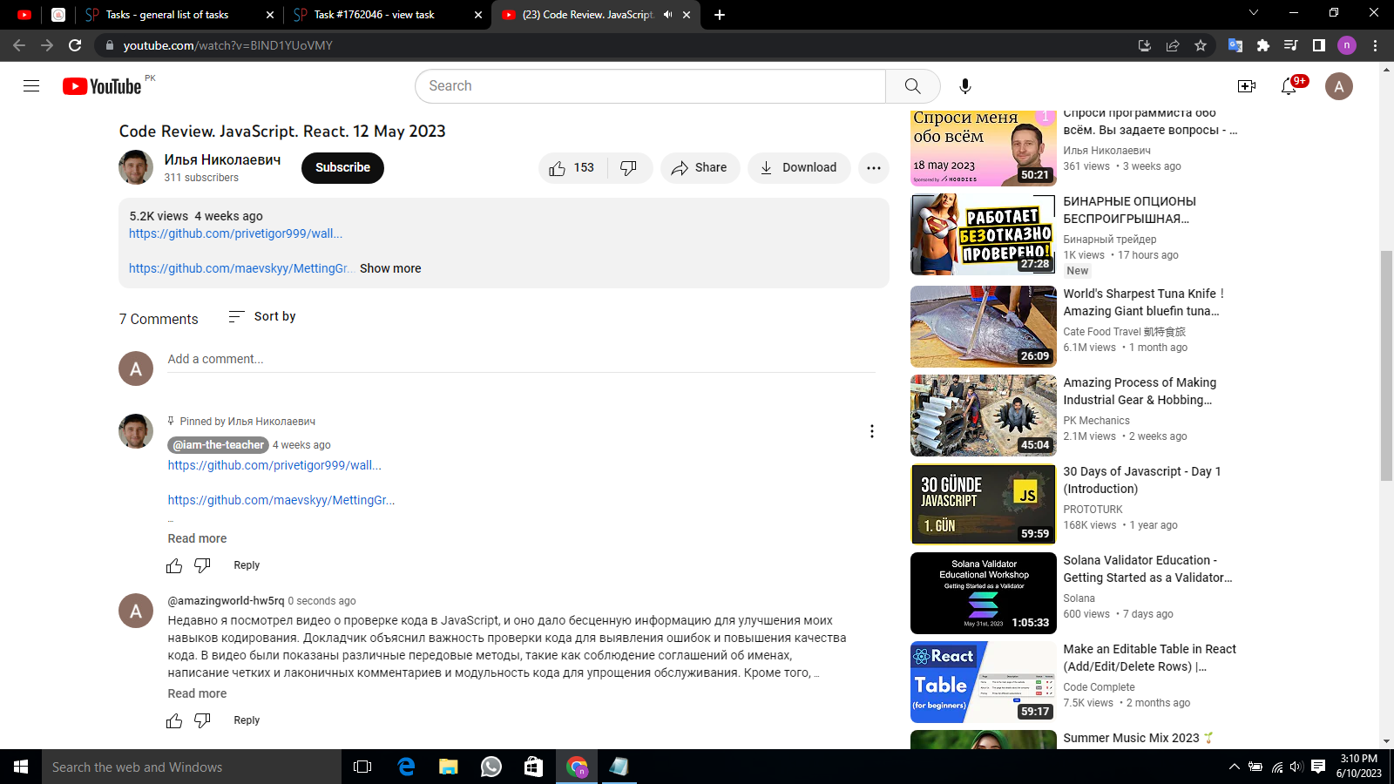This screenshot has height=784, width=1394.
Task: Open the notifications bell
Action: point(1289,86)
